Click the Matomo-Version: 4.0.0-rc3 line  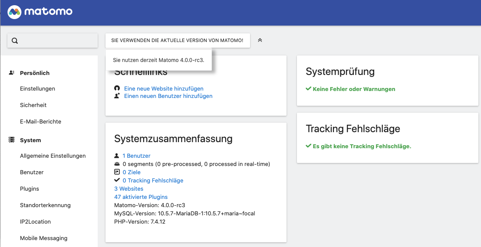(x=150, y=205)
